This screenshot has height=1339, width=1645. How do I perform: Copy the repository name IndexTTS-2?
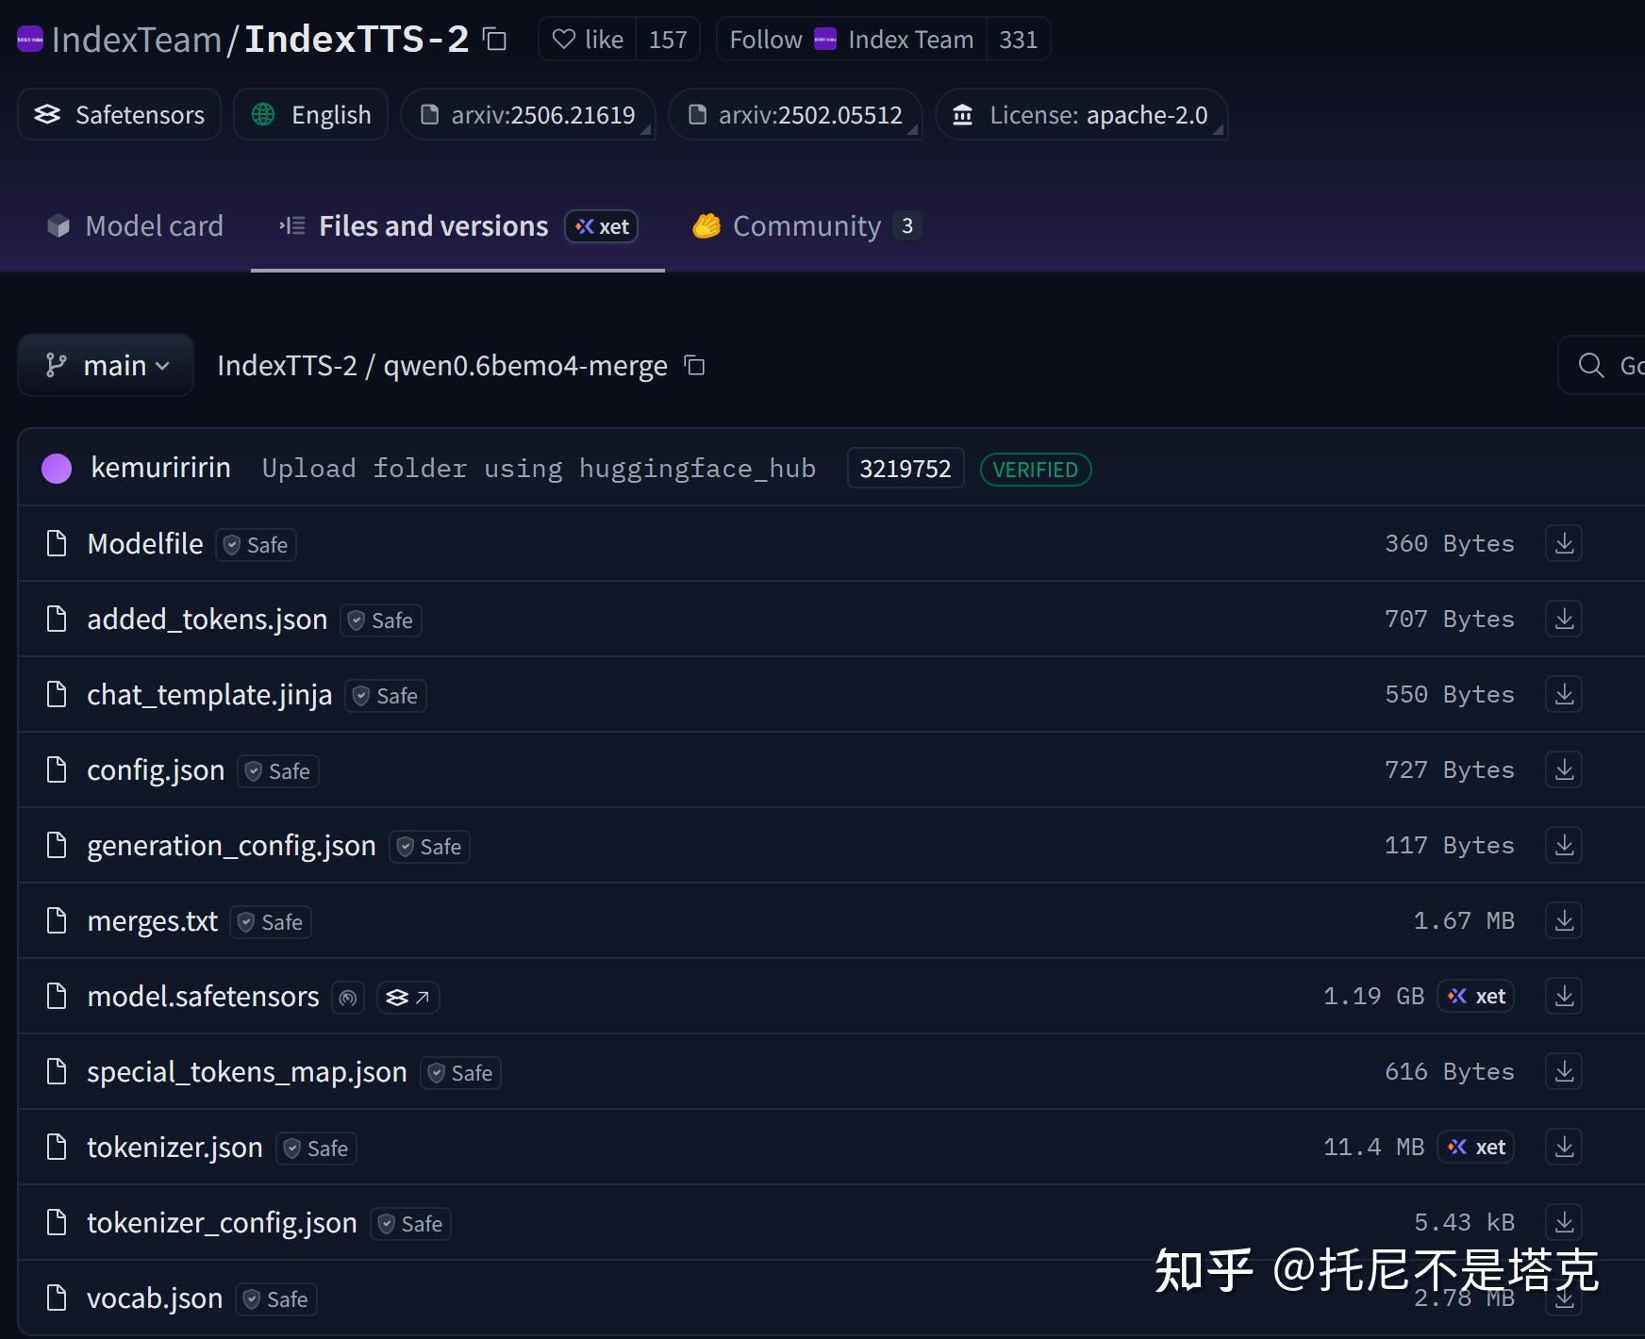(493, 40)
